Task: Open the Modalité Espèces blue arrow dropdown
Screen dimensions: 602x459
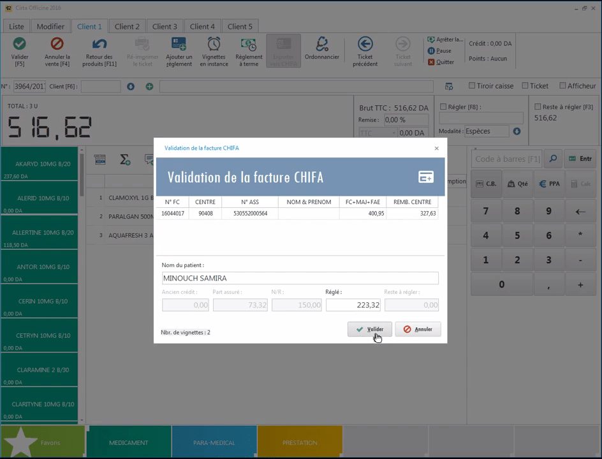Action: click(x=517, y=131)
